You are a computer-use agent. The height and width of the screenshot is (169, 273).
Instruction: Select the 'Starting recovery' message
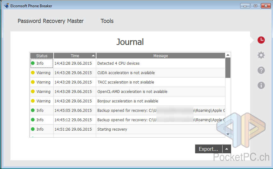tap(112, 129)
